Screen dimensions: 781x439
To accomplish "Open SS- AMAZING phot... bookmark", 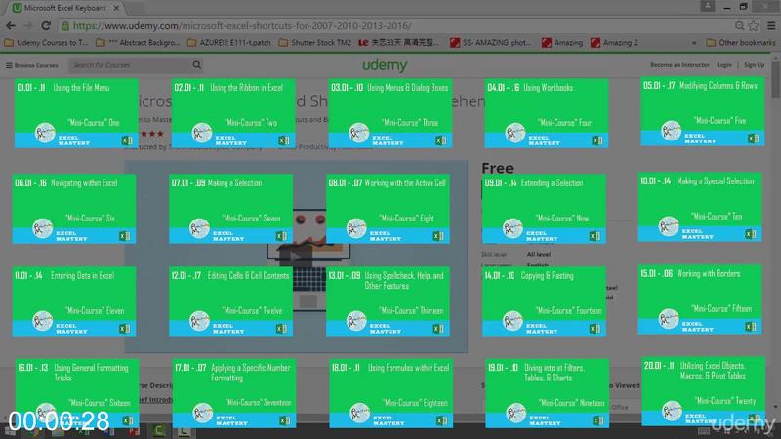I will click(x=491, y=43).
